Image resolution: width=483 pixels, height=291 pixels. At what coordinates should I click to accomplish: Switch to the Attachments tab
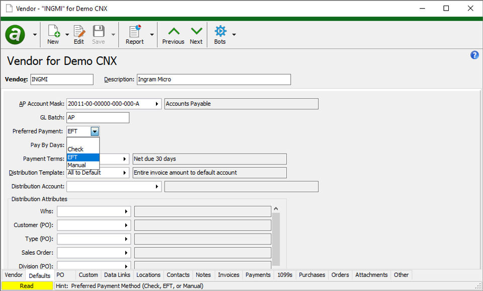[371, 275]
